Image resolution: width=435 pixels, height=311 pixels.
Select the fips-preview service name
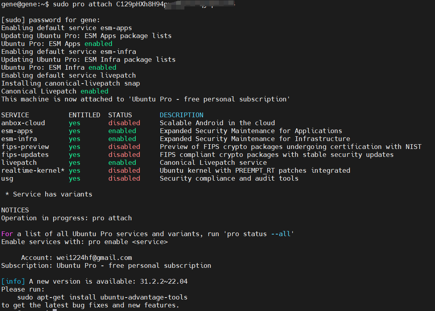tap(25, 147)
